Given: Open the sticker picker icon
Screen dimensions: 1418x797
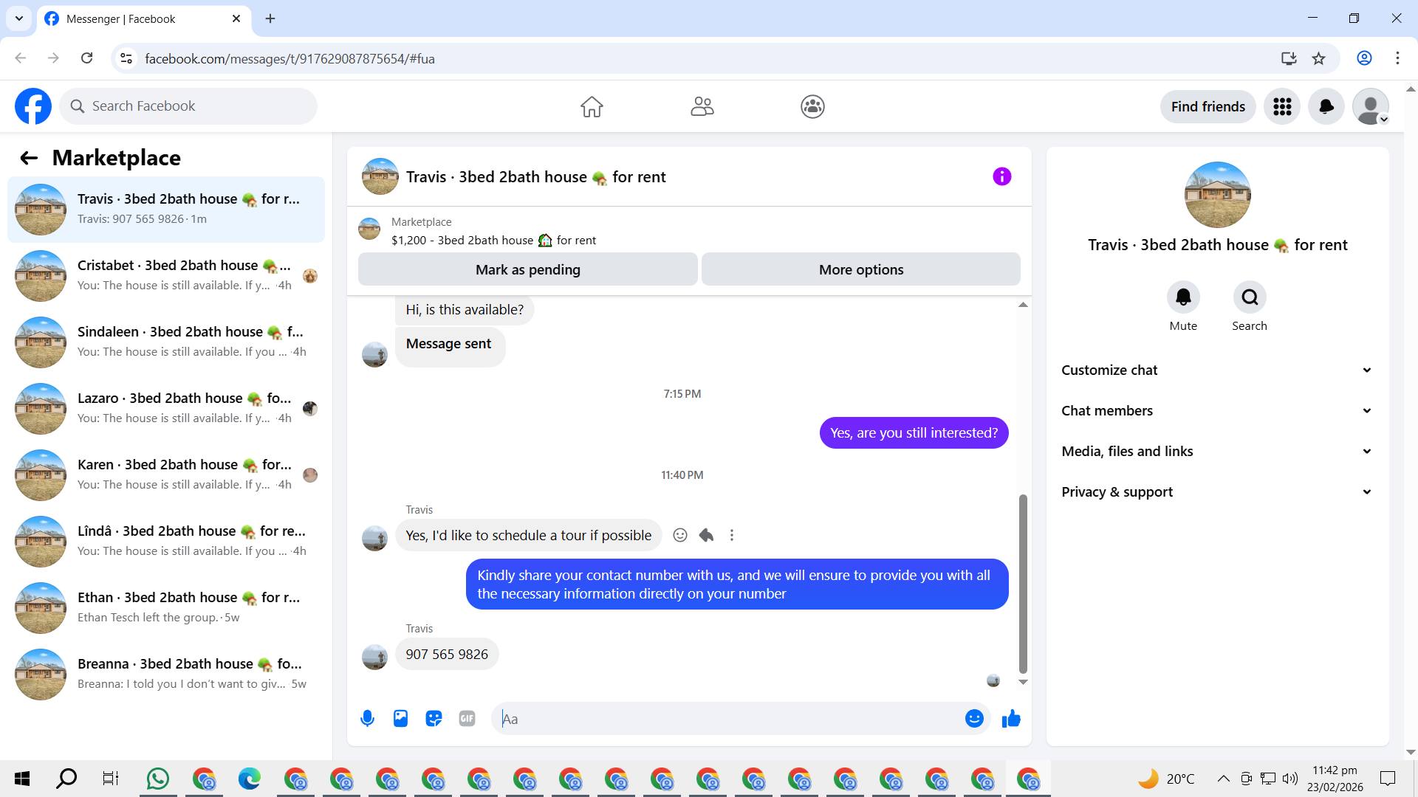Looking at the screenshot, I should pyautogui.click(x=434, y=718).
